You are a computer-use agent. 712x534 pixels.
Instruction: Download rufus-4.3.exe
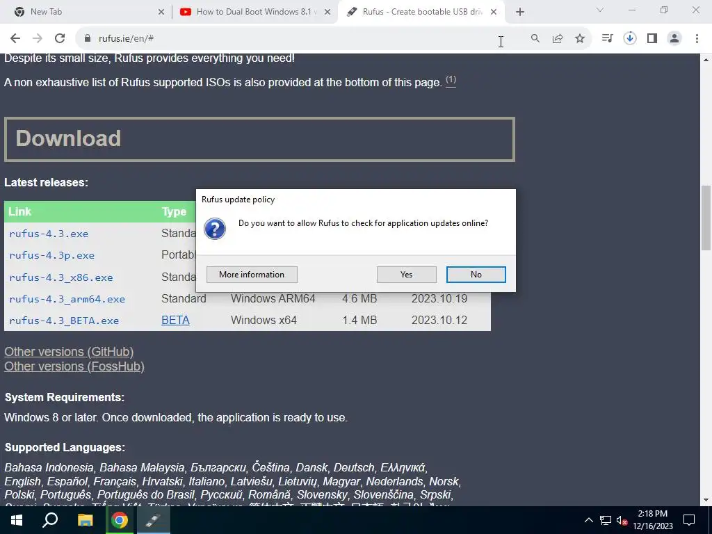point(49,234)
